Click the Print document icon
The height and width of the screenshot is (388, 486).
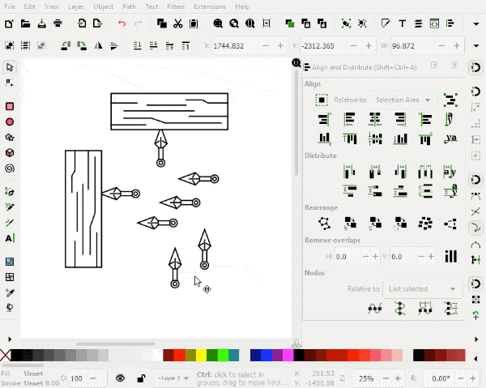pos(58,24)
